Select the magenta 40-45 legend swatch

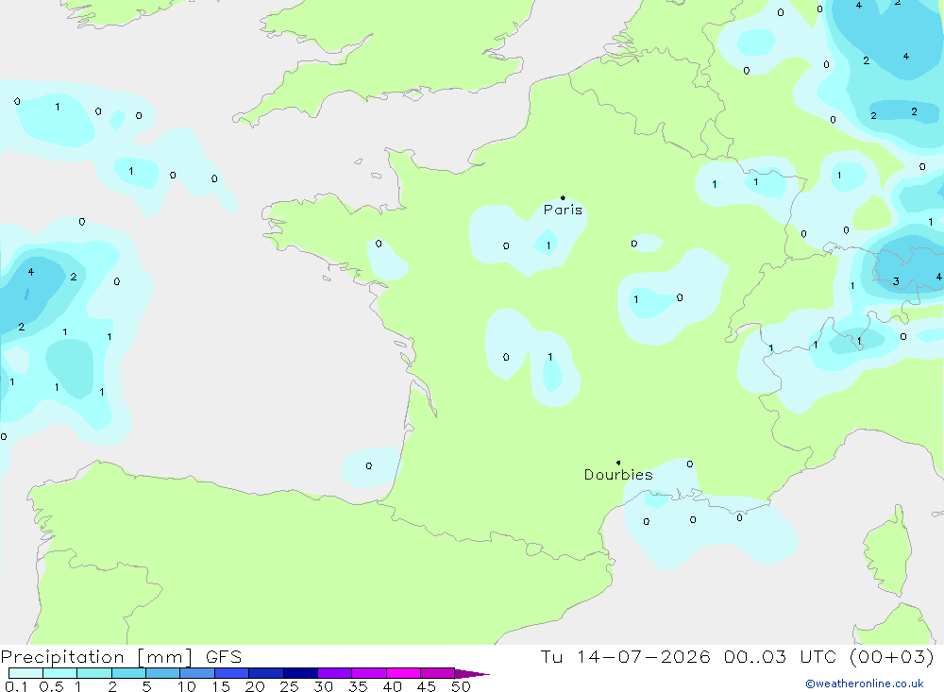[x=403, y=673]
